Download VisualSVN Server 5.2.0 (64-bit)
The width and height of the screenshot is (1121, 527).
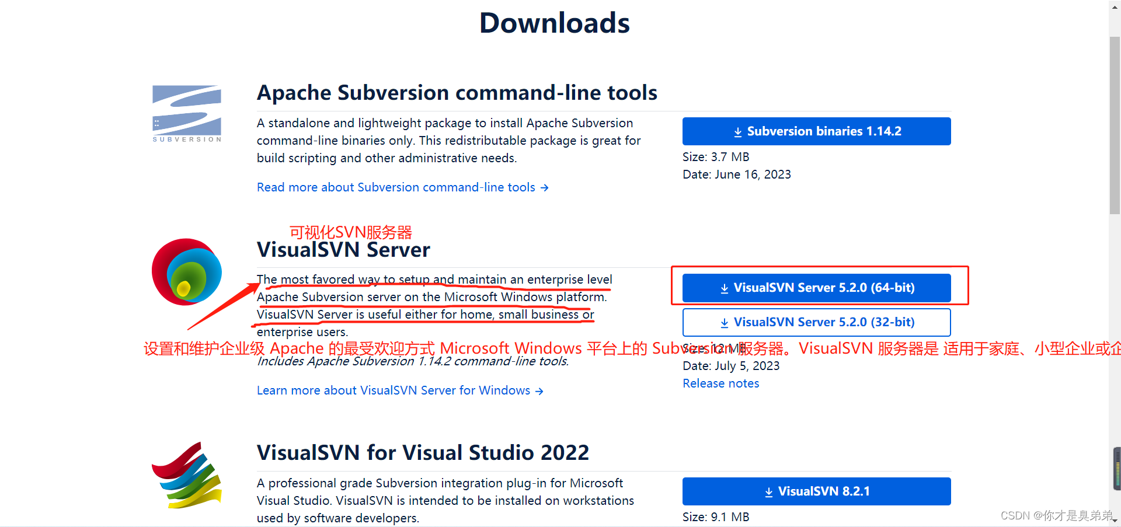pos(816,288)
